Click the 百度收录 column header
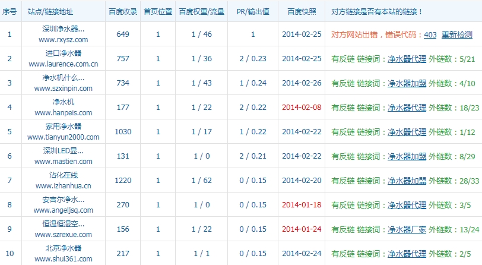Screen dimensions: 482x265 [x=123, y=12]
